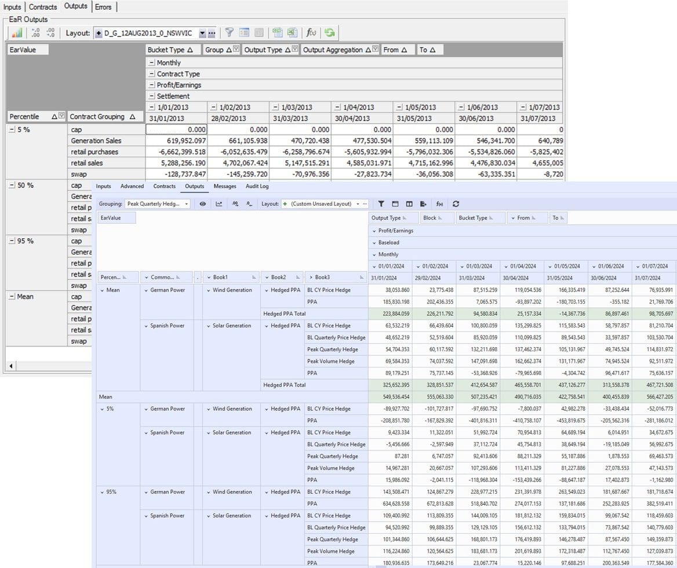Open the Advanced tab in front window
The image size is (677, 568).
[x=132, y=186]
